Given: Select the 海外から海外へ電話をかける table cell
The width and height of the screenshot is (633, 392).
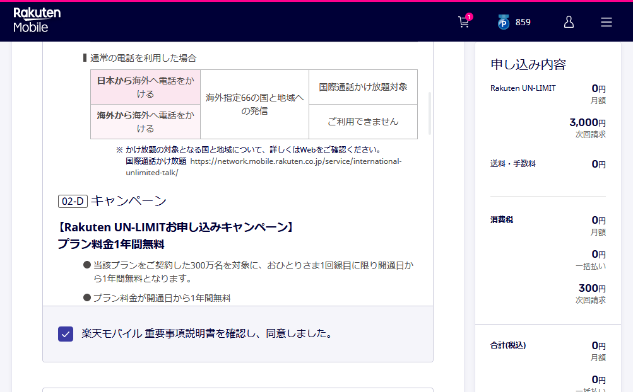Looking at the screenshot, I should tap(145, 122).
